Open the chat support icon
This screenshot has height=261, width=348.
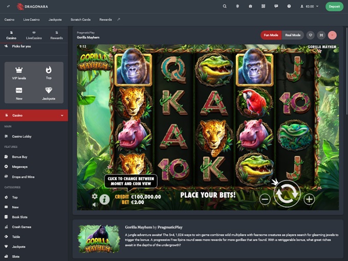276,7
